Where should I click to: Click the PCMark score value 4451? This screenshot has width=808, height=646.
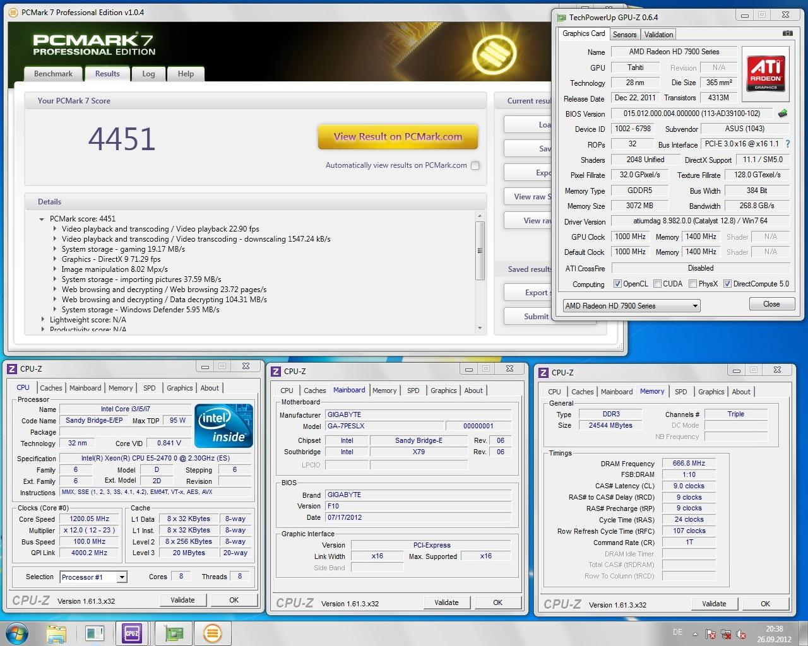tap(122, 139)
